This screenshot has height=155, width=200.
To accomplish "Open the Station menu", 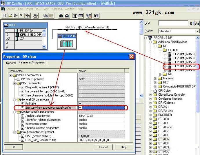I will pos(11,9).
